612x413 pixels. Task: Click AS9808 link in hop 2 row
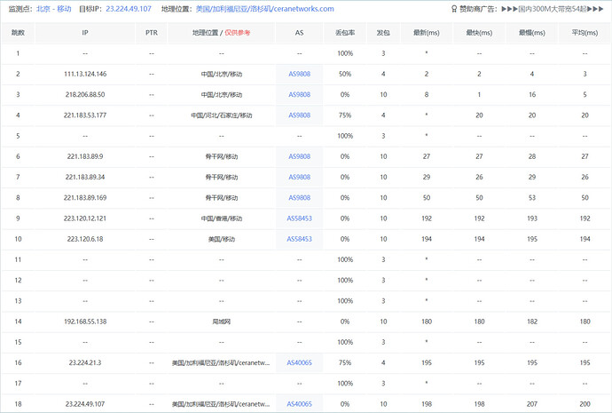(300, 74)
